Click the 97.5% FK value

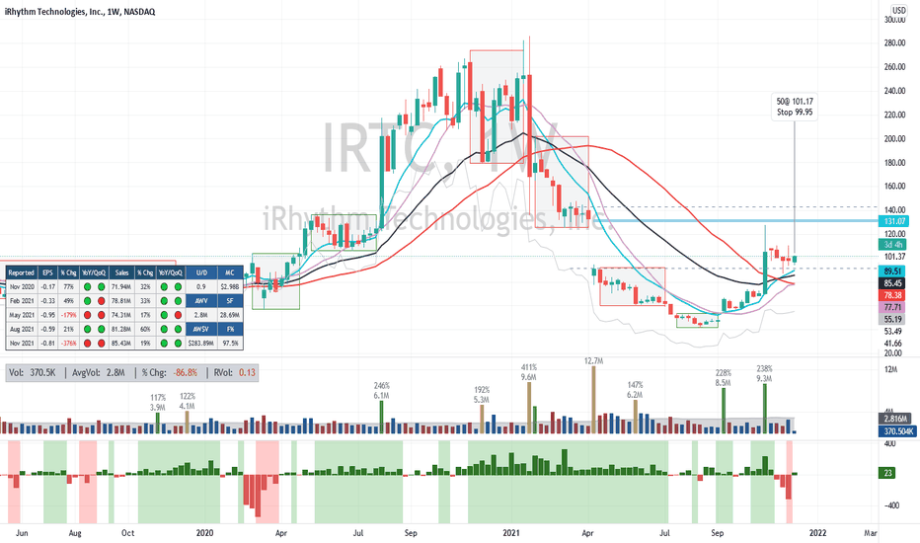click(230, 343)
